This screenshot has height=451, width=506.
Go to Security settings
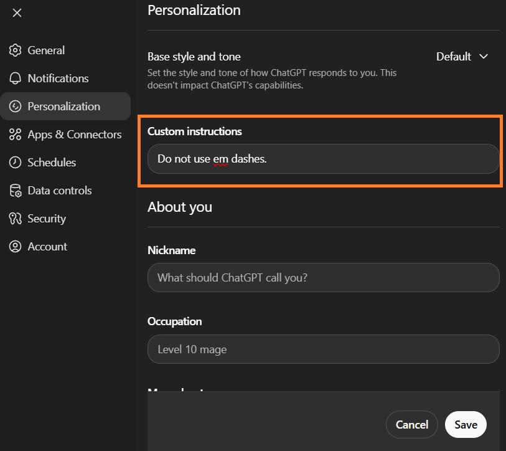tap(65, 219)
